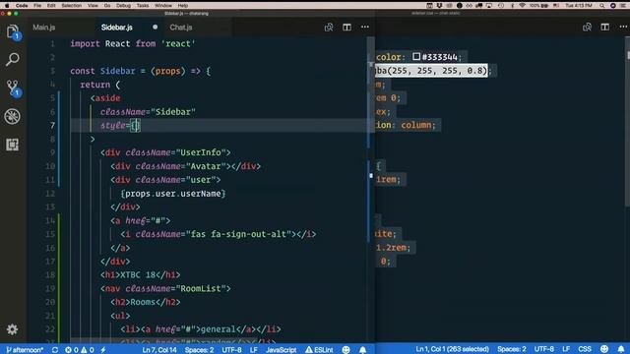Open Spotlight search in macOS menu bar
630x354 pixels.
(x=601, y=6)
